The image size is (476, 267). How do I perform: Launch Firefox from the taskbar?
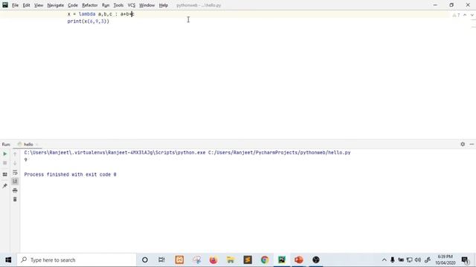[x=213, y=260]
